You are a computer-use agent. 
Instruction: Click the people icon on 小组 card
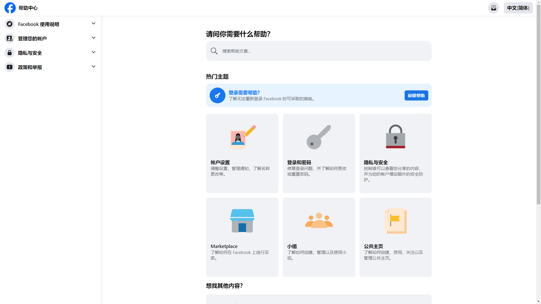[x=319, y=221]
